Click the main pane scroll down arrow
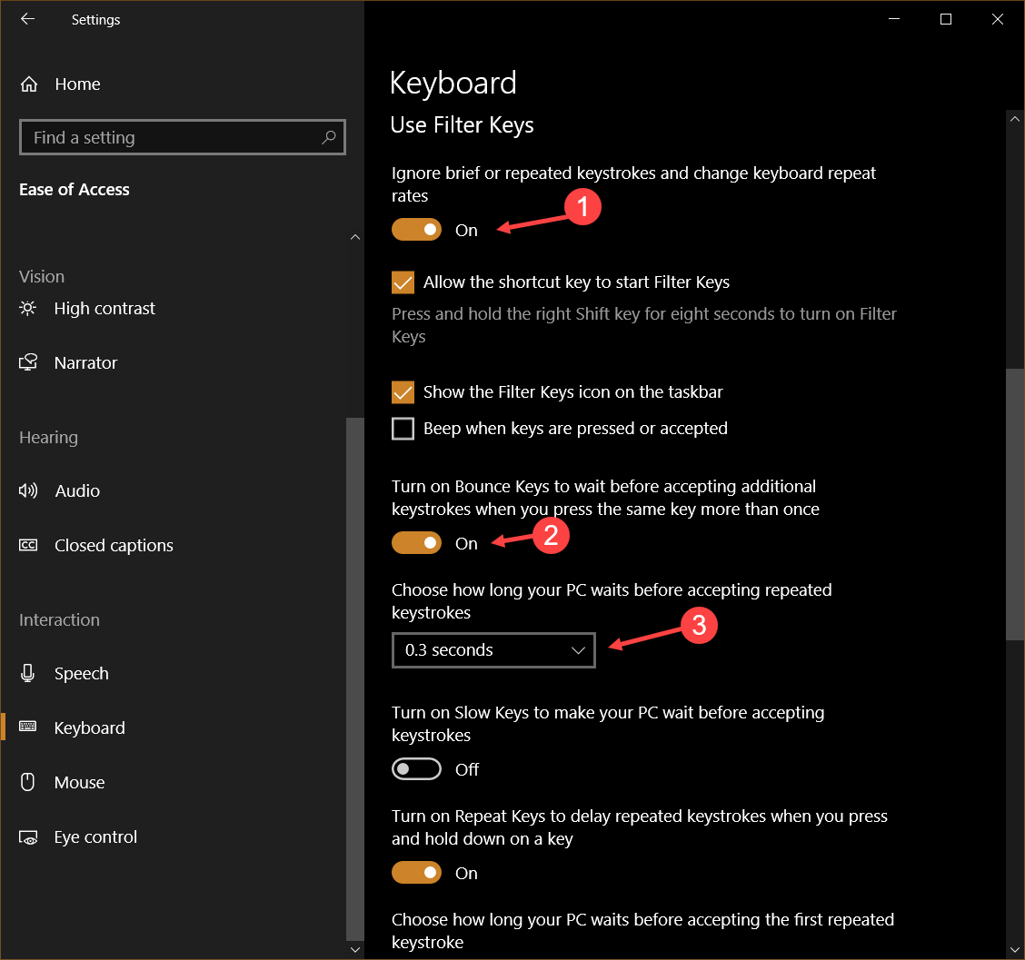This screenshot has width=1025, height=960. (x=1014, y=949)
